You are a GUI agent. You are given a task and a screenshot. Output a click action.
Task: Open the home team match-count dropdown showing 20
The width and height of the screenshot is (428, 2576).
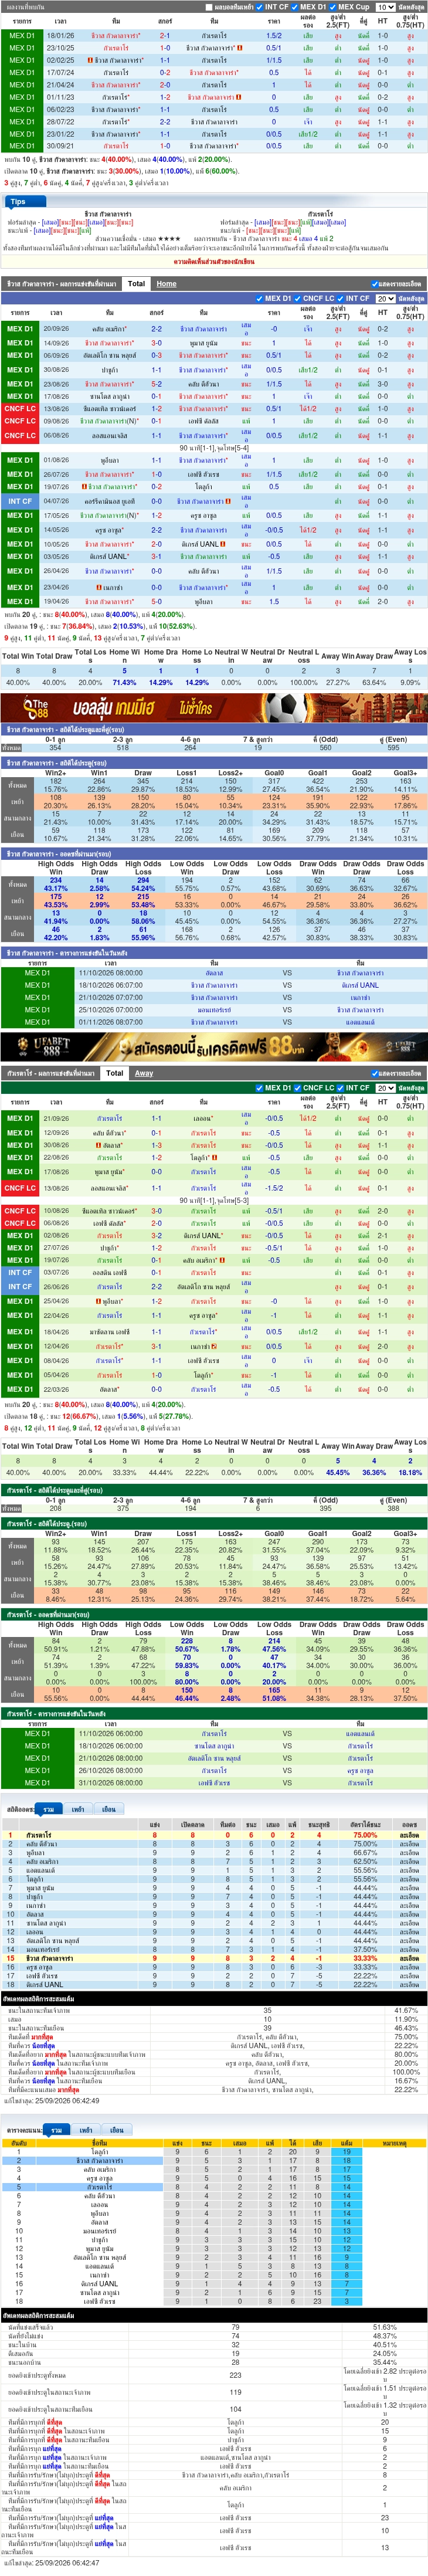(385, 298)
